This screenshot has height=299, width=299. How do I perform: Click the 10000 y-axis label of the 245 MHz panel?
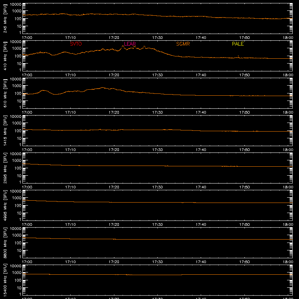[x=16, y=4]
